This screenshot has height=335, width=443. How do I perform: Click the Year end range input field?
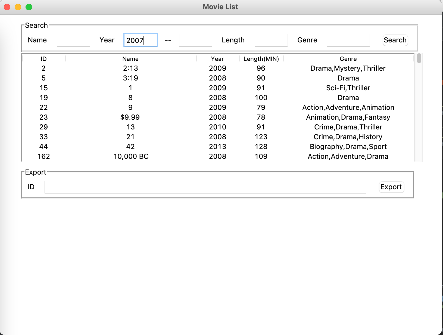point(196,40)
